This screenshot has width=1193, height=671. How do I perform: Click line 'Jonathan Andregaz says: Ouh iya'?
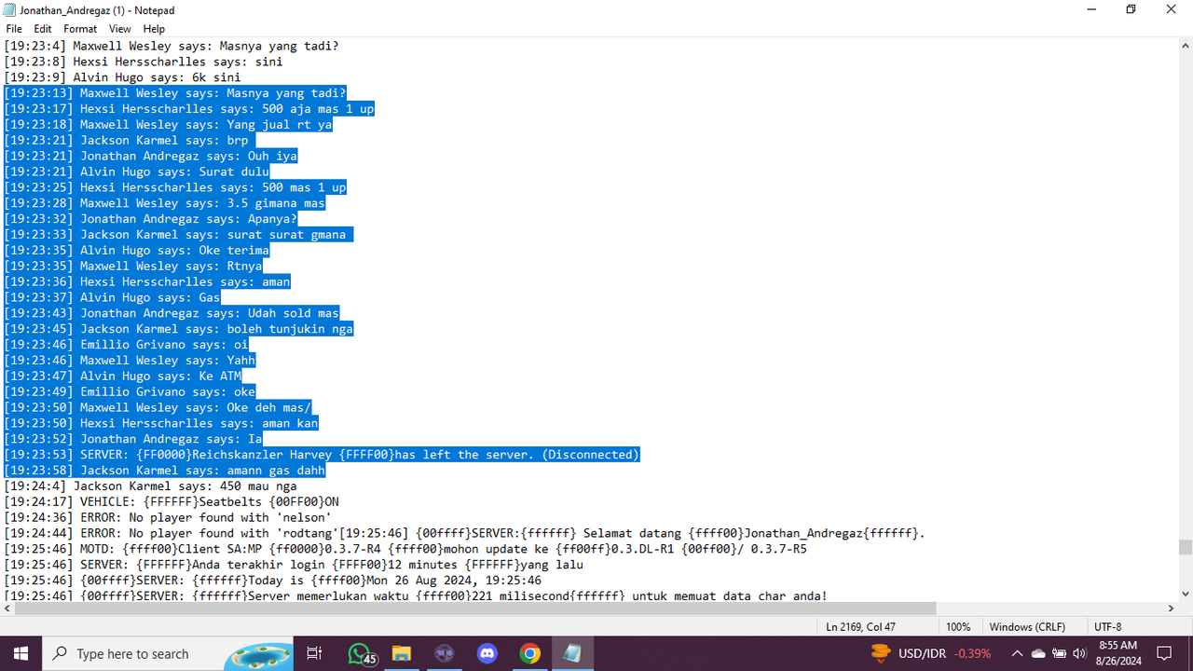click(151, 157)
